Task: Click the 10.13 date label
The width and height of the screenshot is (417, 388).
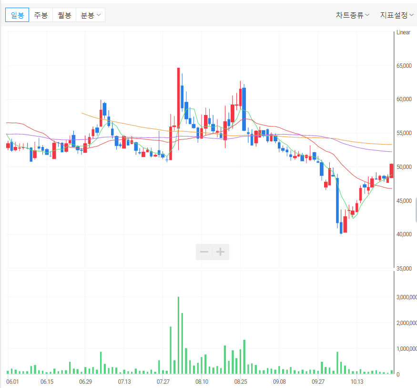Action: (357, 382)
